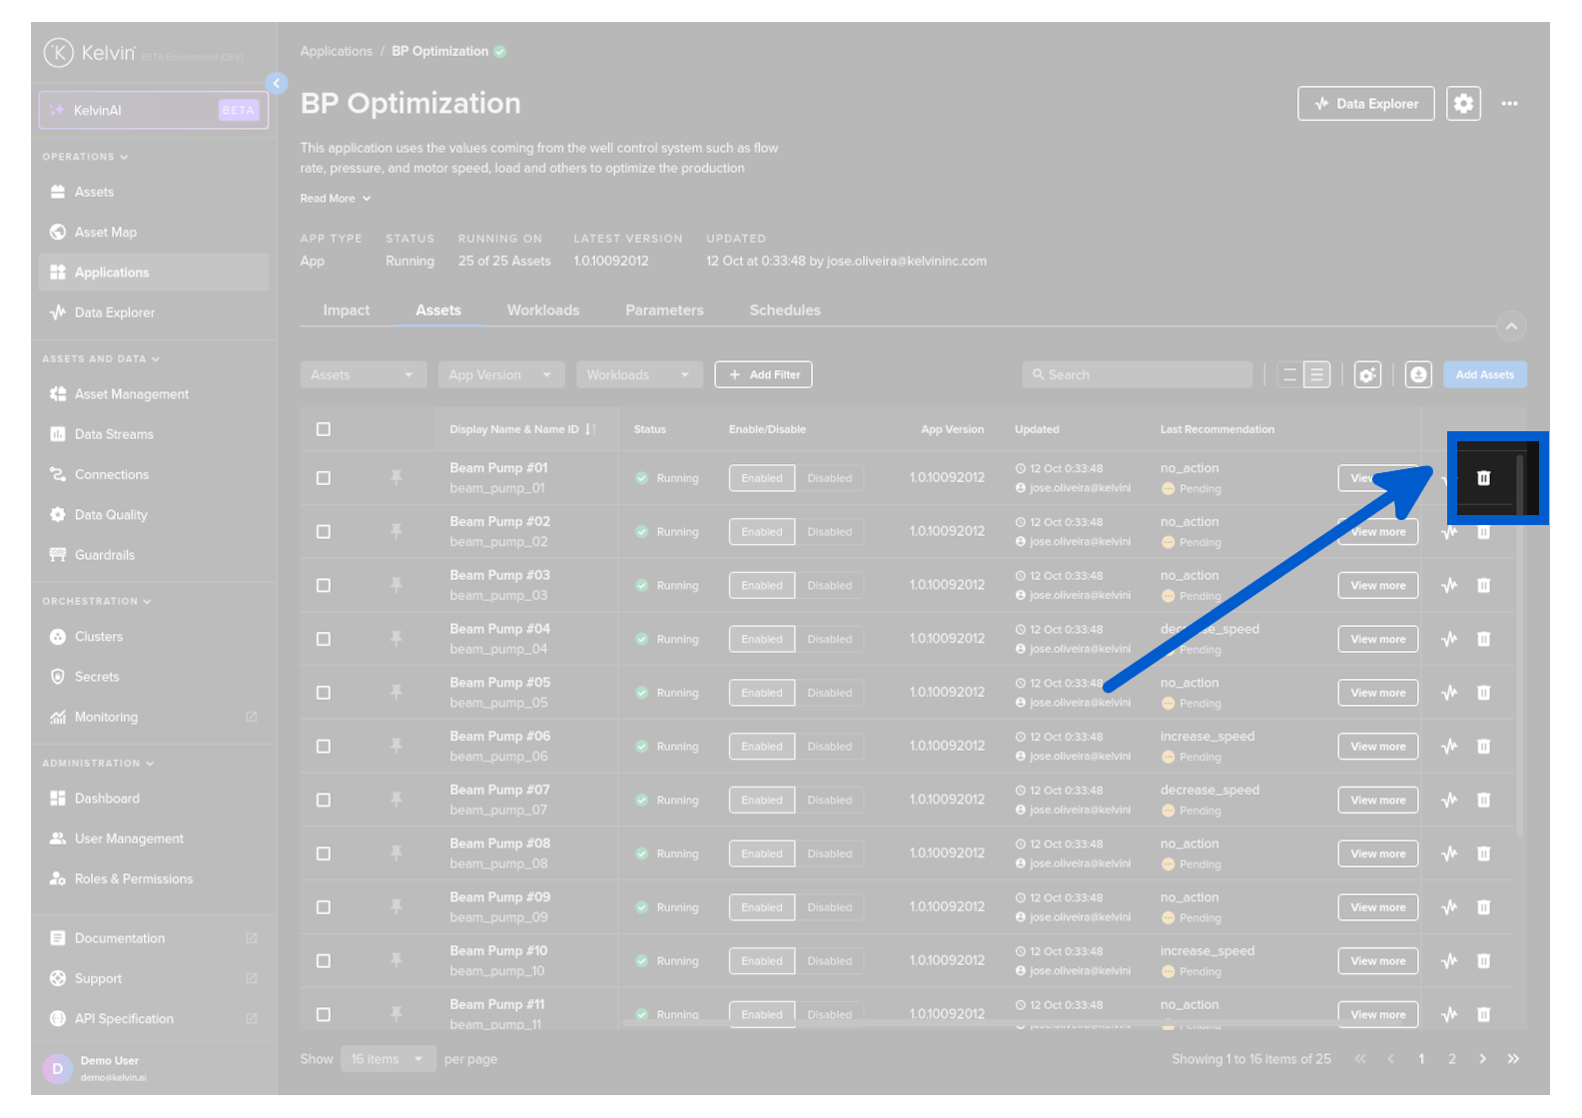The width and height of the screenshot is (1582, 1118).
Task: Open the application settings gear icon
Action: pos(1463,104)
